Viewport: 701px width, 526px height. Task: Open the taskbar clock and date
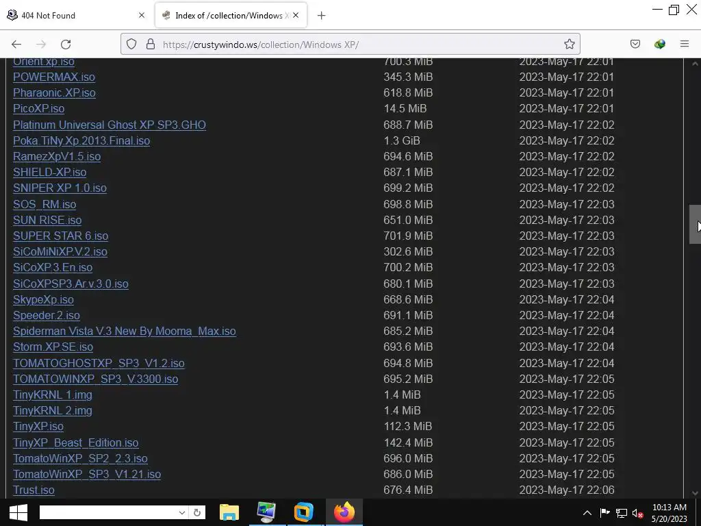pos(670,513)
